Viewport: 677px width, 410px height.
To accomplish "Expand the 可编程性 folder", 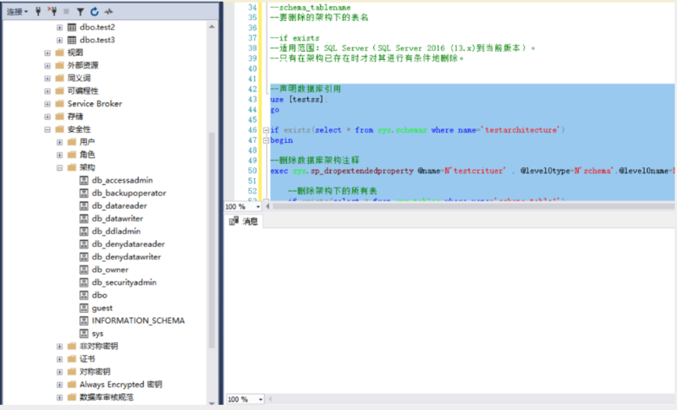I will pyautogui.click(x=47, y=91).
